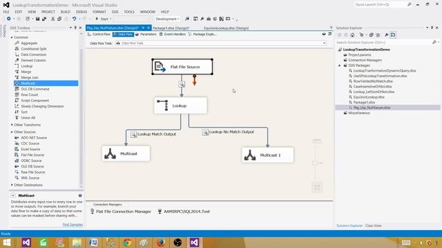Select Row Count transform
Image resolution: width=442 pixels, height=248 pixels.
click(29, 95)
